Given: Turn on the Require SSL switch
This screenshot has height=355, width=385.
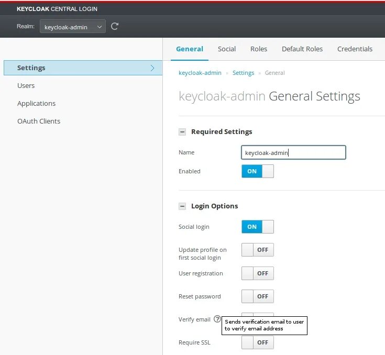Looking at the screenshot, I should (258, 342).
